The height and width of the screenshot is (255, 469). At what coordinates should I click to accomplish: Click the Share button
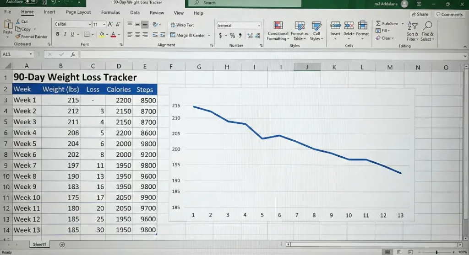pyautogui.click(x=420, y=14)
